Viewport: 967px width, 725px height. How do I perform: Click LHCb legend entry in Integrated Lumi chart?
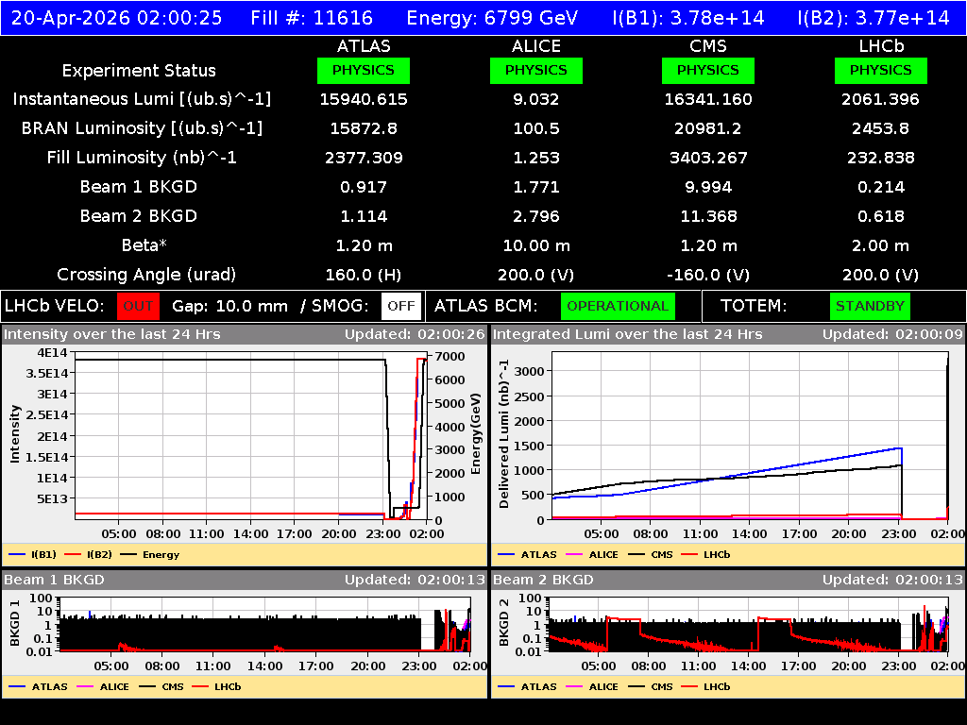706,554
